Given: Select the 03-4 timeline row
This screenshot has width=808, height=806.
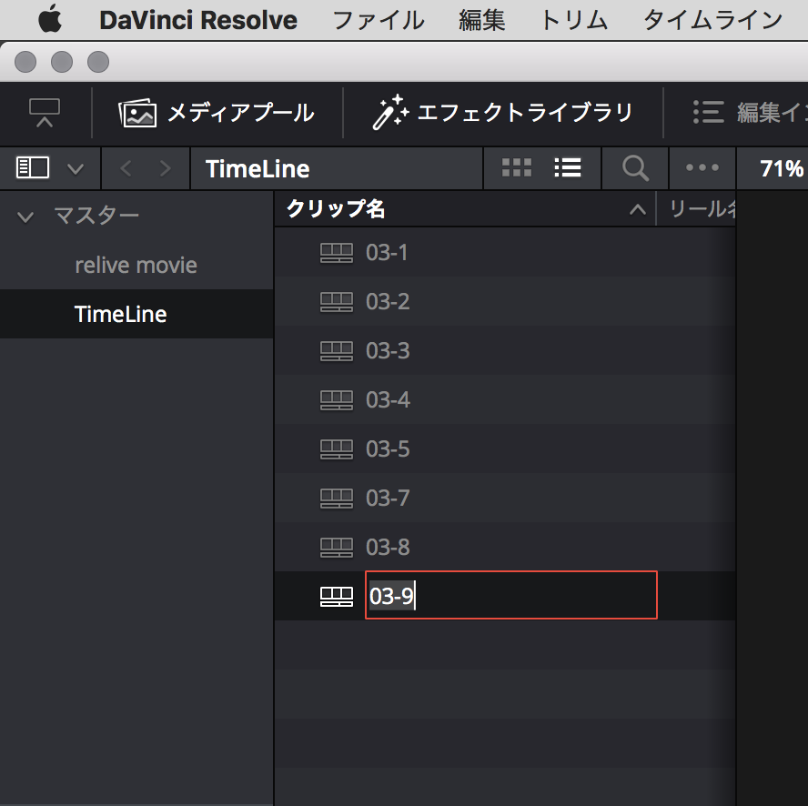Looking at the screenshot, I should click(504, 399).
